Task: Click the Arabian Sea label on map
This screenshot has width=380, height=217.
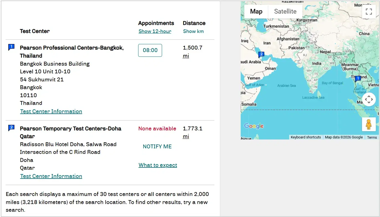Action: pyautogui.click(x=287, y=86)
